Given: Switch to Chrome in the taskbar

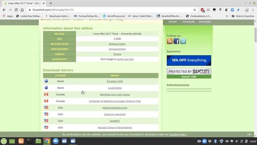Looking at the screenshot, I should coord(47,141).
